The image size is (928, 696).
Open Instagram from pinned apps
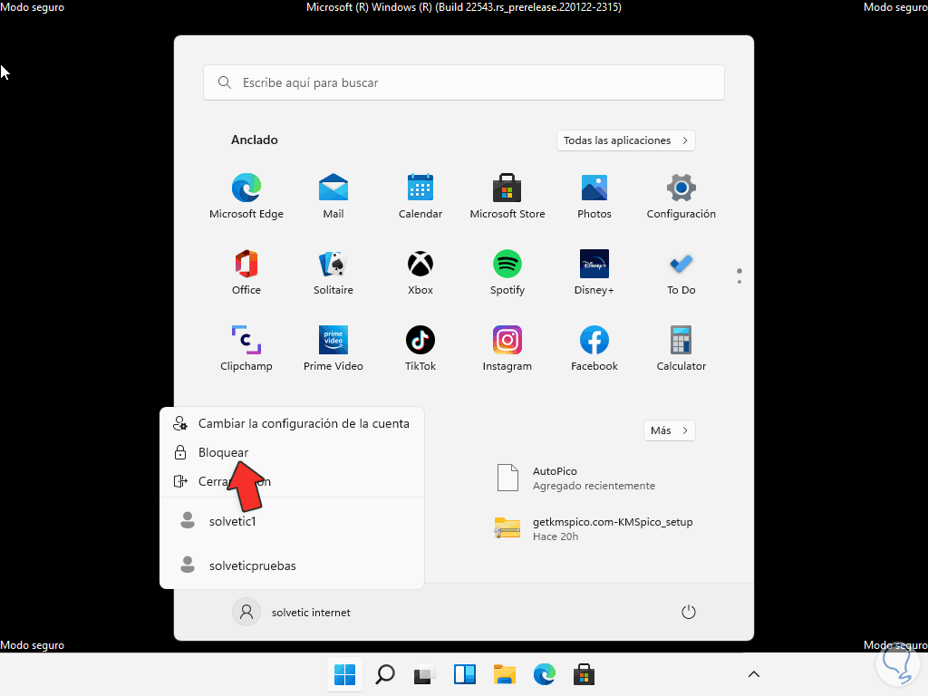tap(507, 349)
